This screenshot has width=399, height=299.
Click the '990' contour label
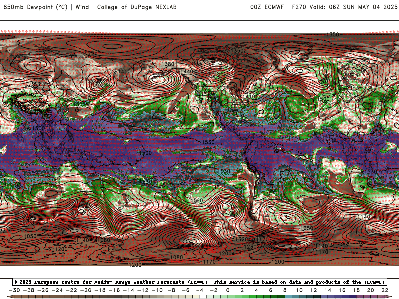coord(196,246)
